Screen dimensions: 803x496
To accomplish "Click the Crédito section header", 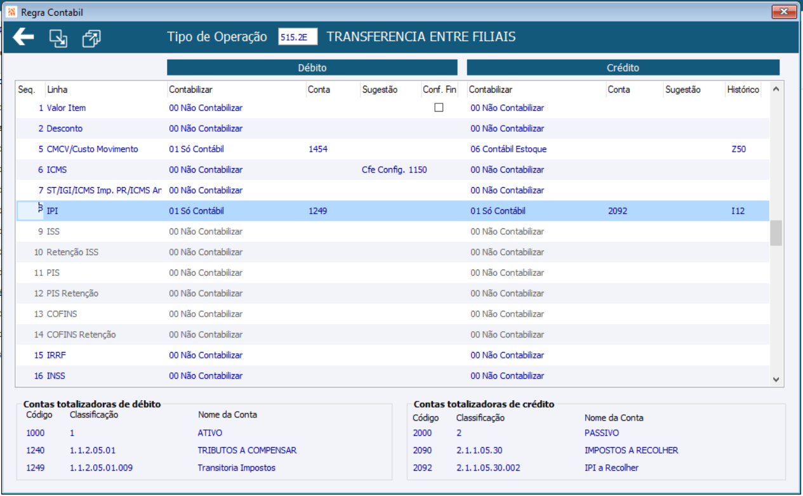I will [x=623, y=67].
